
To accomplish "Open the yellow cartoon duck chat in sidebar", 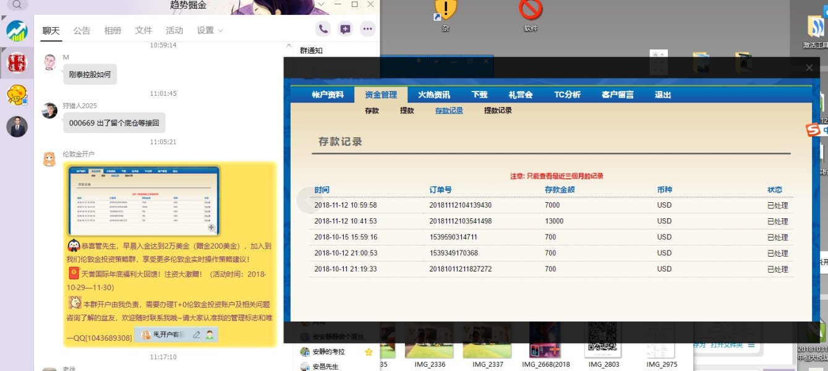I will click(17, 95).
